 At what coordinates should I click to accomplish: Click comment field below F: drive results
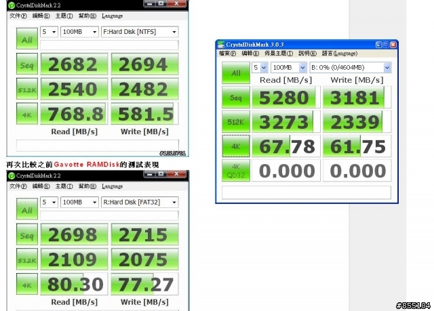coord(98,146)
